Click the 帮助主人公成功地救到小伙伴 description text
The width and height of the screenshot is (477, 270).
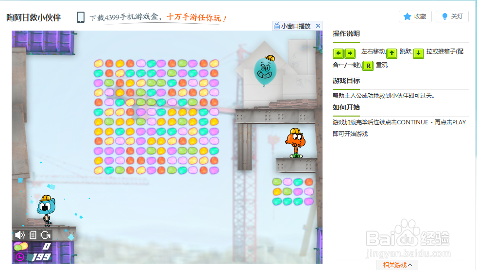click(x=383, y=96)
